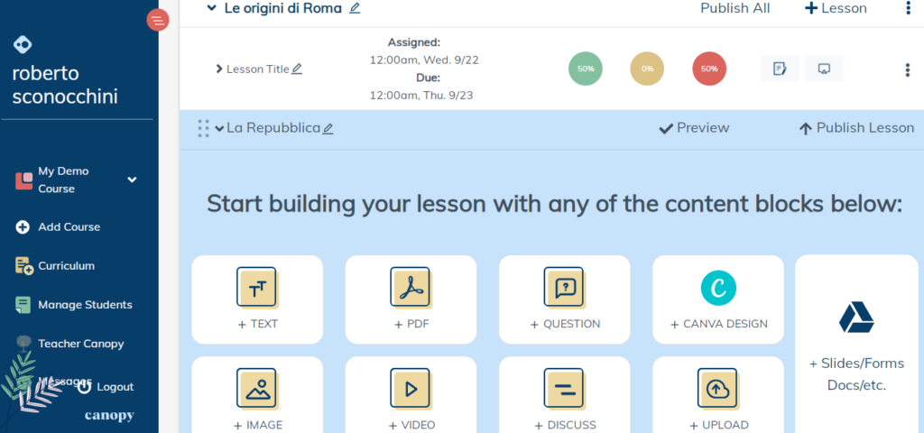Toggle the sidebar with hamburger button
The height and width of the screenshot is (433, 924).
[x=158, y=20]
